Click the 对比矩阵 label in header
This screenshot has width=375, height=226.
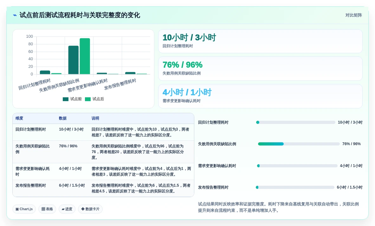pyautogui.click(x=353, y=15)
